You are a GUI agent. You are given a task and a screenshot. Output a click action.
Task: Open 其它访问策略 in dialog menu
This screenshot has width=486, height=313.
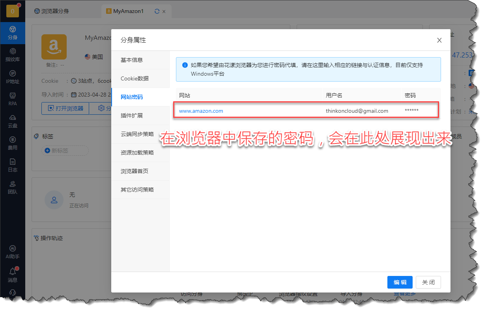point(140,190)
